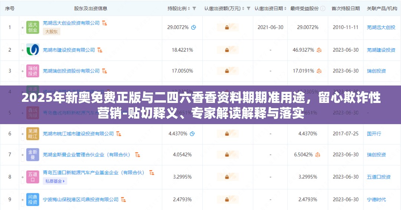Open equity structure icon beside 芜湖金斯曼企业管理合伙企业
The height and width of the screenshot is (210, 401).
pos(138,155)
